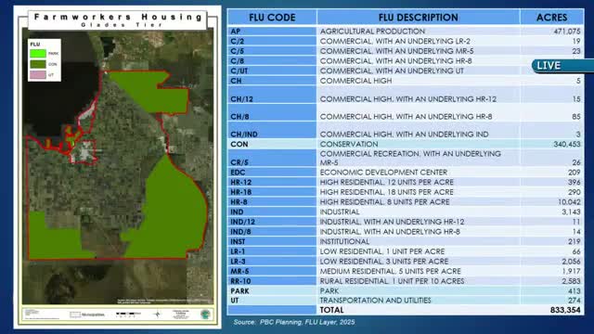The height and width of the screenshot is (334, 594).
Task: Click the 2,583 acres value
Action: coord(572,281)
